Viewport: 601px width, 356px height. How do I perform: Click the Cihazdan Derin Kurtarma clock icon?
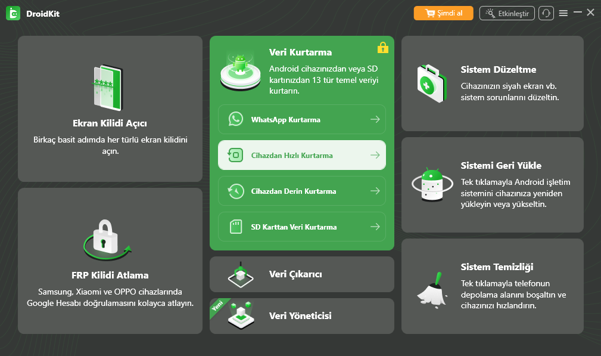tap(236, 191)
